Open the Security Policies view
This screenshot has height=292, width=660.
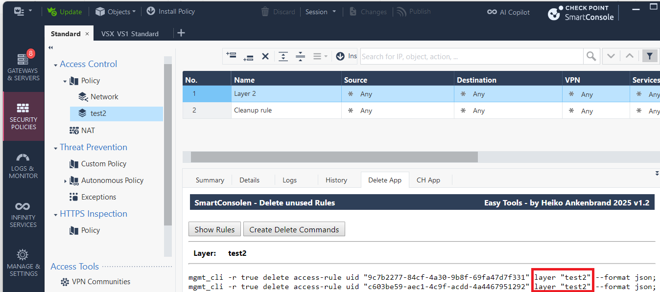[x=23, y=116]
